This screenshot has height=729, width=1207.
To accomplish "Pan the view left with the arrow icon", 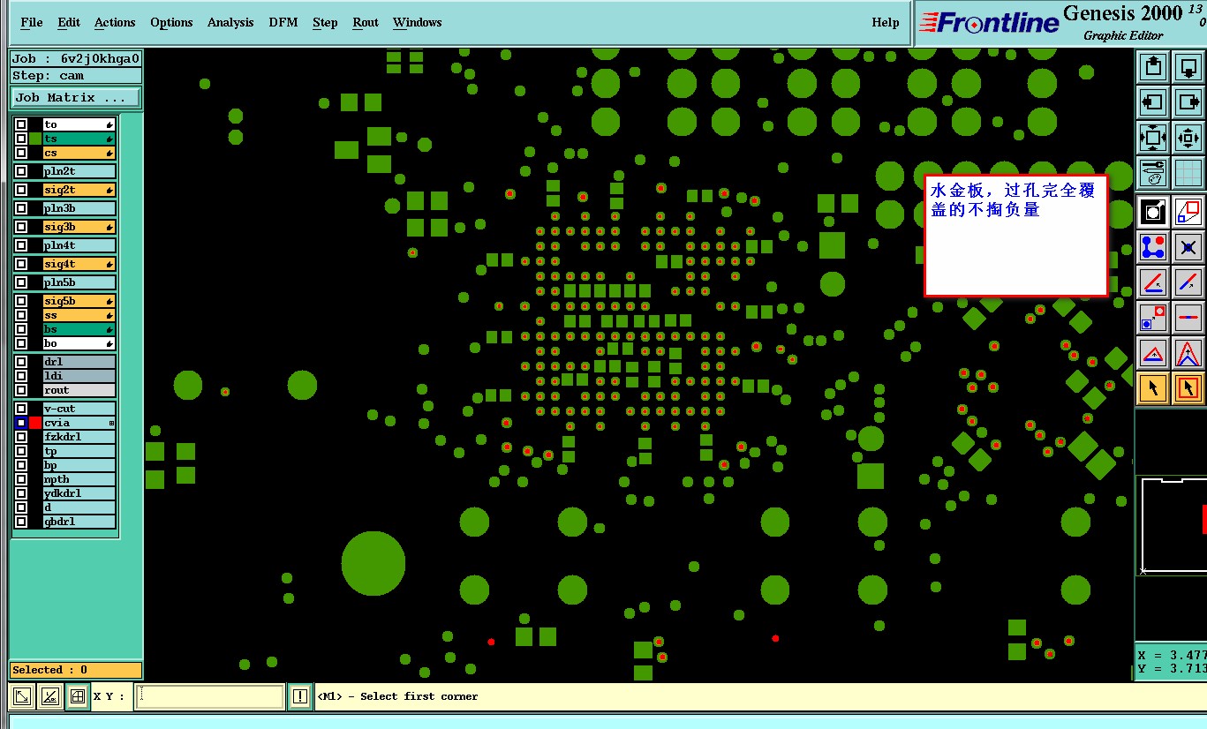I will click(x=1153, y=101).
